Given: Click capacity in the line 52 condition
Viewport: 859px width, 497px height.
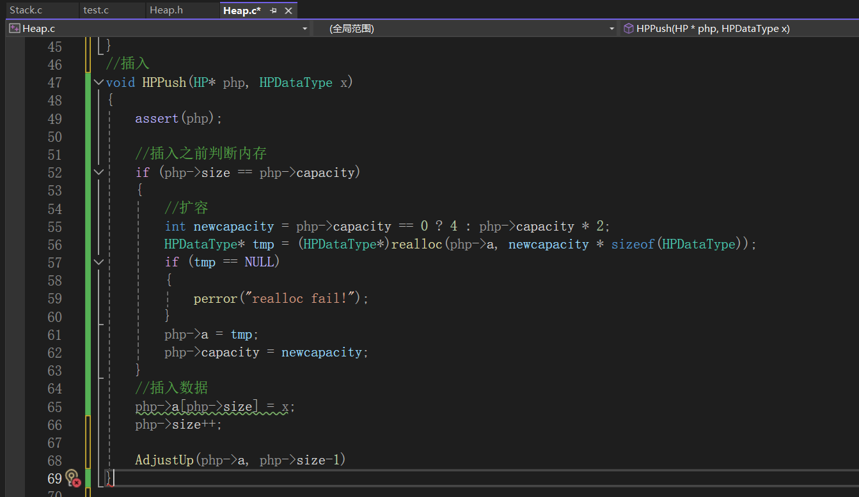Looking at the screenshot, I should [x=326, y=172].
